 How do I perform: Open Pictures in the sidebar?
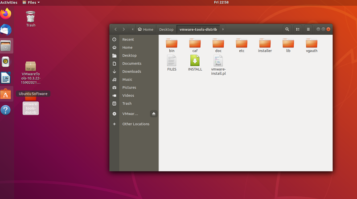coord(134,88)
